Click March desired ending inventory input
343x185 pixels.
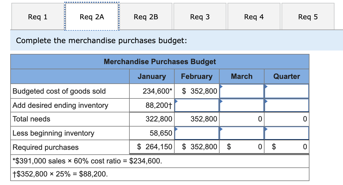tap(242, 105)
